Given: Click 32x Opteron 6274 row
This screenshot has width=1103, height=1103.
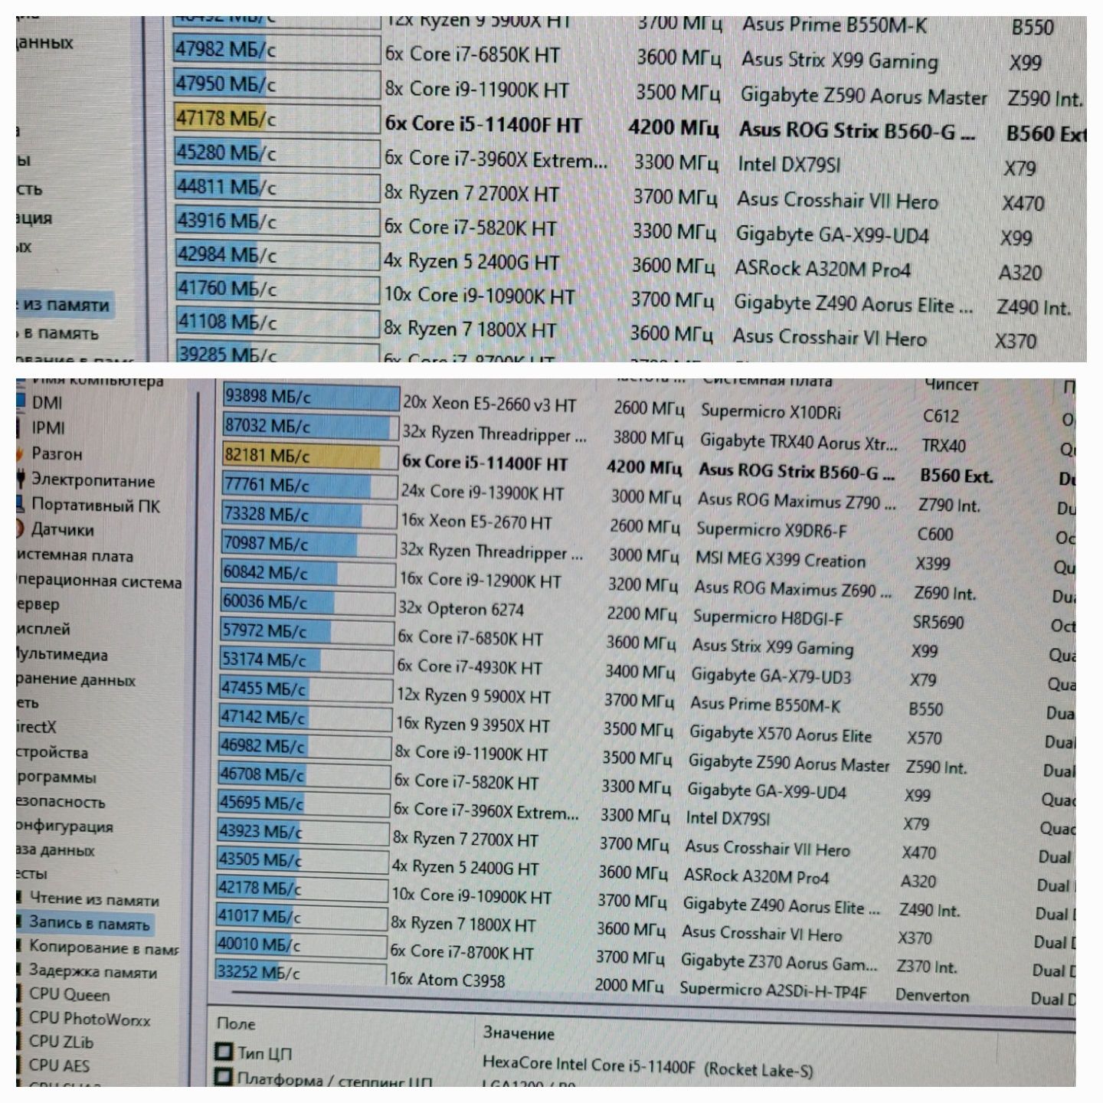Looking at the screenshot, I should [461, 610].
